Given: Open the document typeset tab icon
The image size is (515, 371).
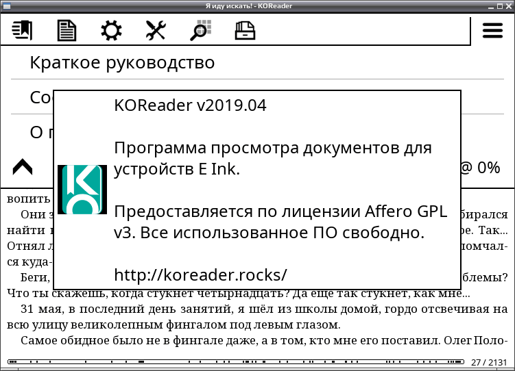Looking at the screenshot, I should tap(67, 31).
